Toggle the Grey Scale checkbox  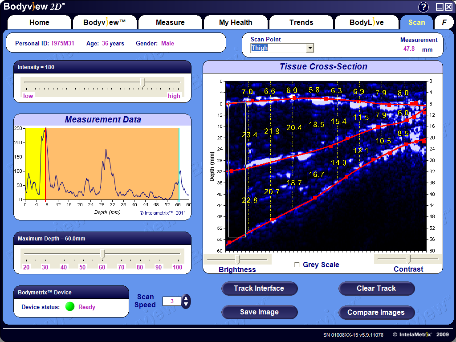tap(297, 265)
